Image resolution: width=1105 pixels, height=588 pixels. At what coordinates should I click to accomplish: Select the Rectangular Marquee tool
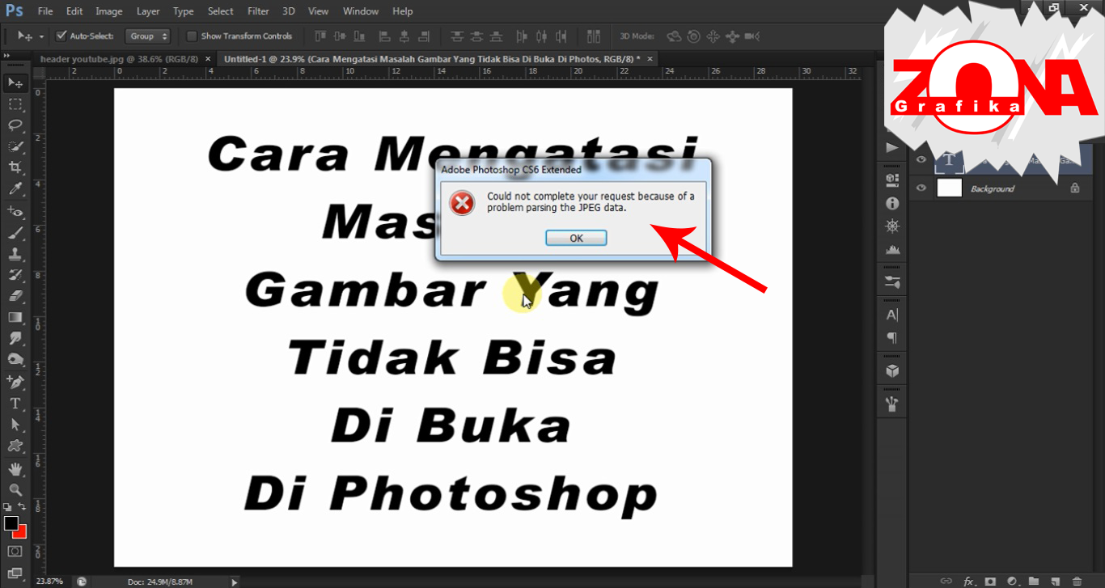pyautogui.click(x=15, y=104)
